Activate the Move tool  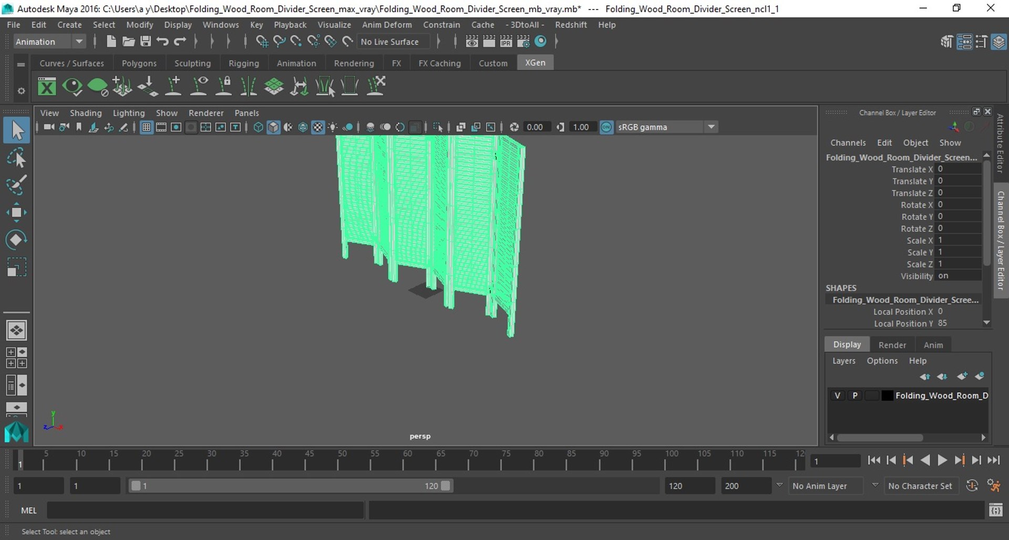pos(16,212)
